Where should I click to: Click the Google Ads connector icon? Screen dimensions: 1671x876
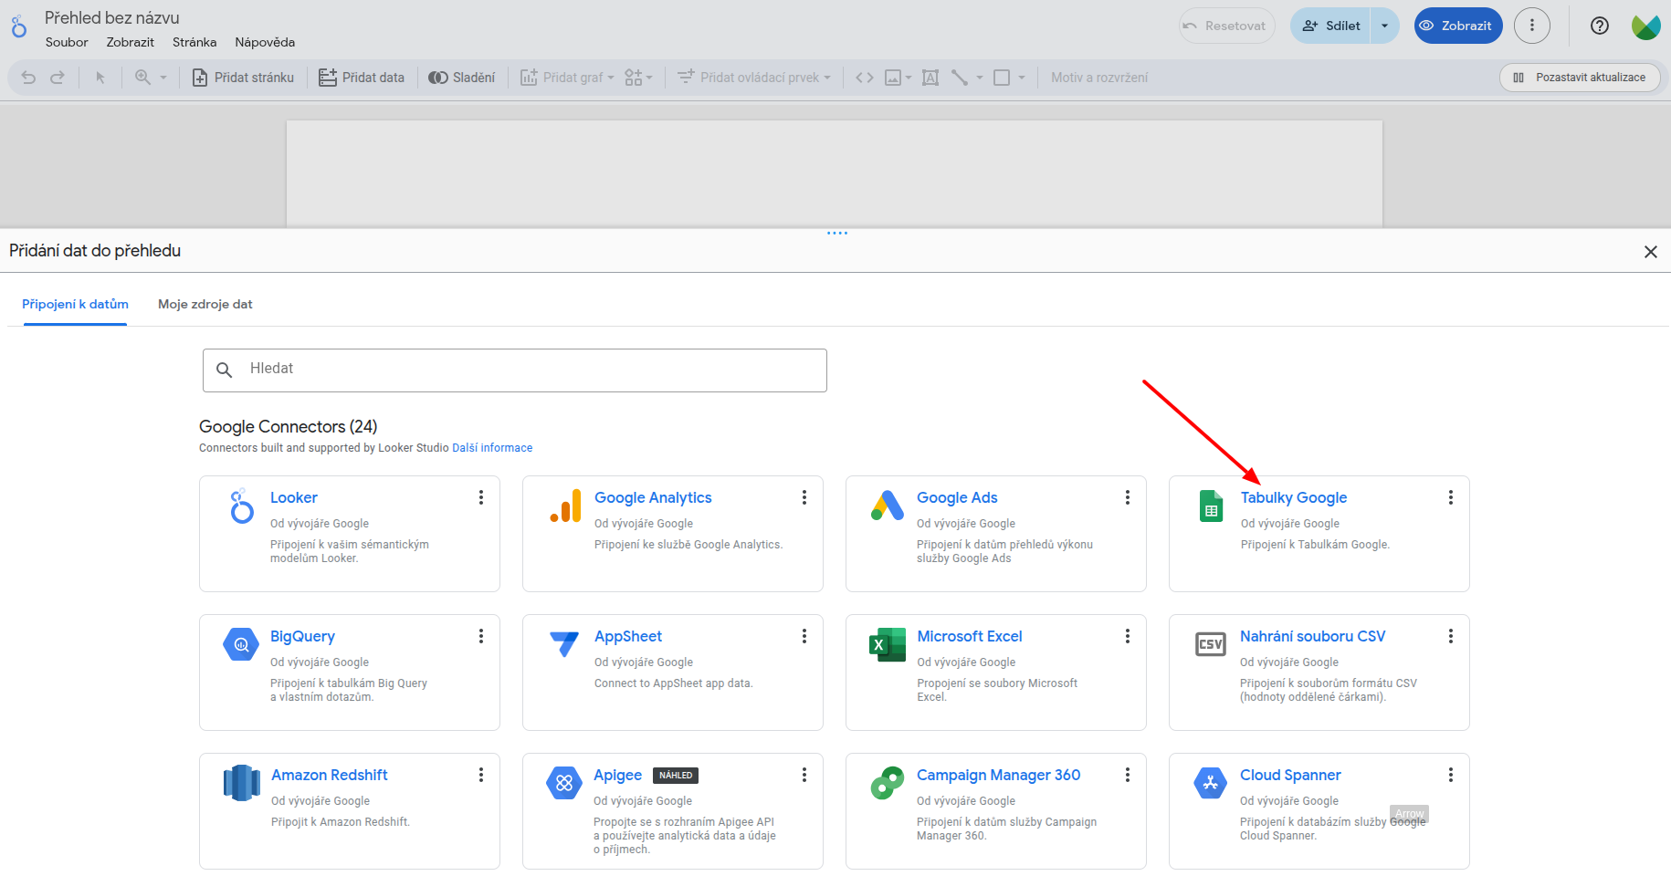pyautogui.click(x=888, y=506)
